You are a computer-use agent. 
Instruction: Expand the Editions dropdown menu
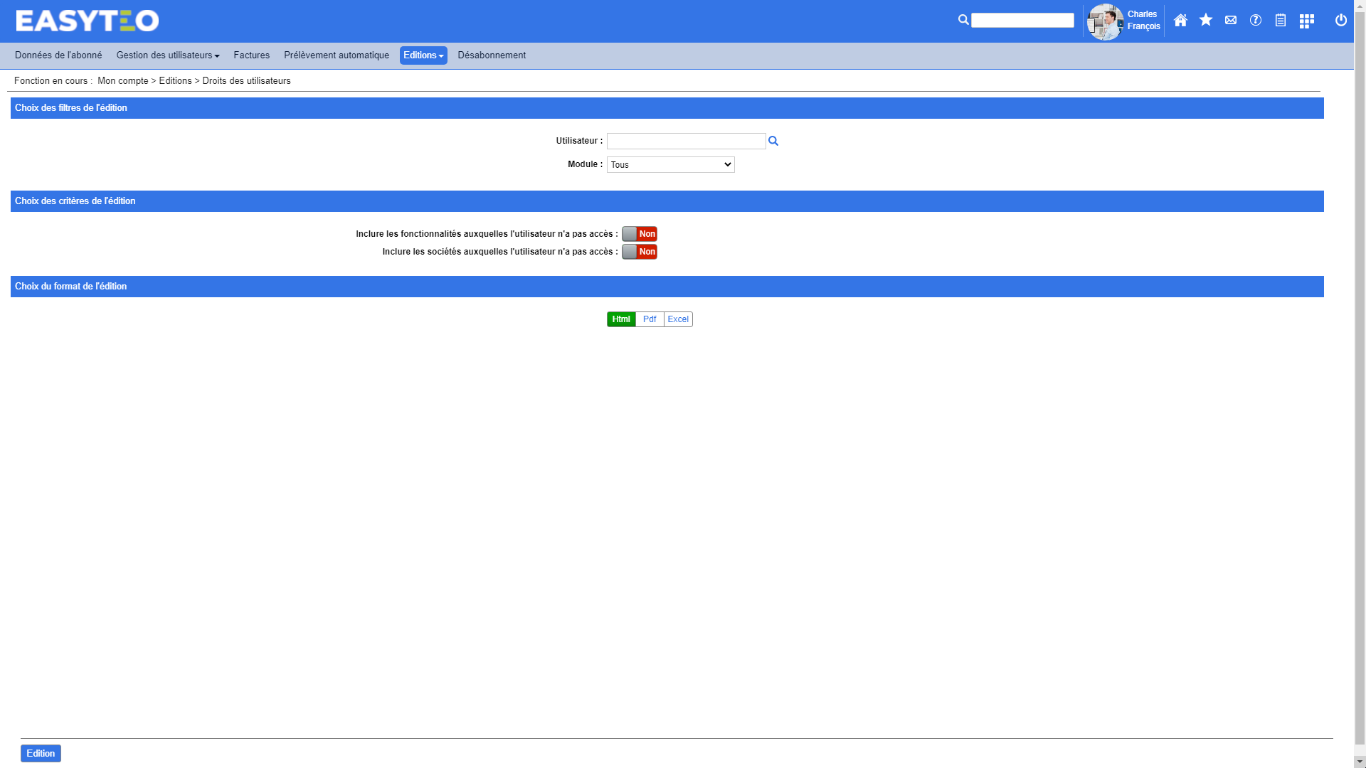[423, 55]
